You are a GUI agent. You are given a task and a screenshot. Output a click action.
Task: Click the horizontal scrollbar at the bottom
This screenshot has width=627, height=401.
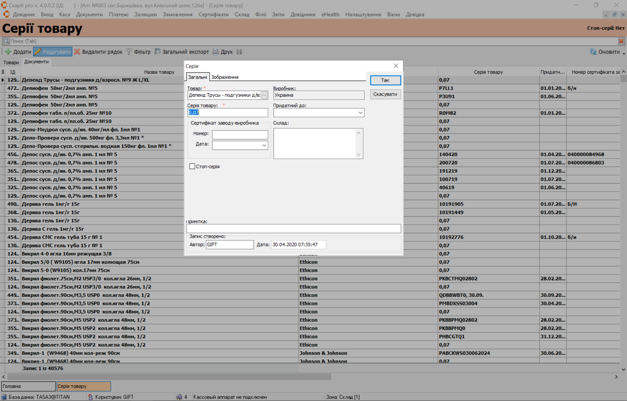[168, 377]
